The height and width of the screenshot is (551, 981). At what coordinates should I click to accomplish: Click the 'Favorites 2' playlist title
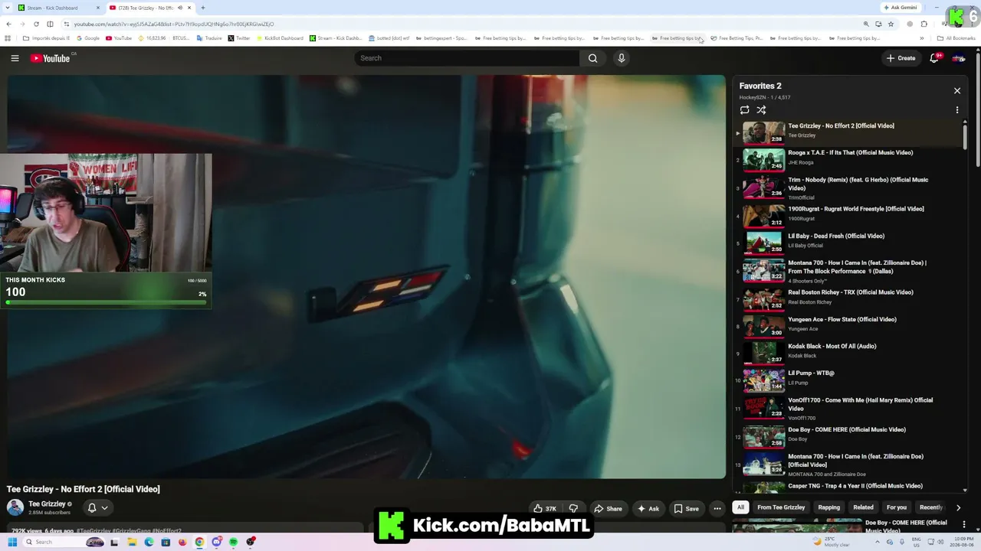pos(760,86)
